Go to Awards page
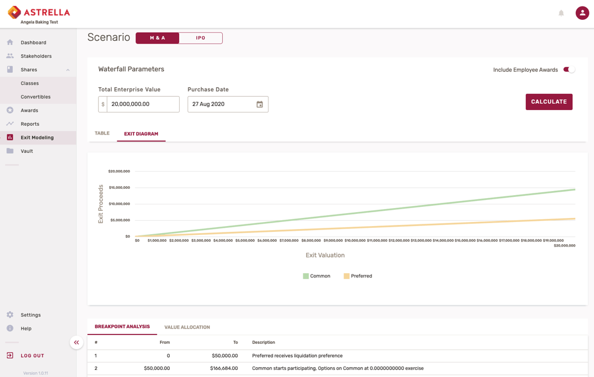The image size is (594, 377). tap(29, 110)
